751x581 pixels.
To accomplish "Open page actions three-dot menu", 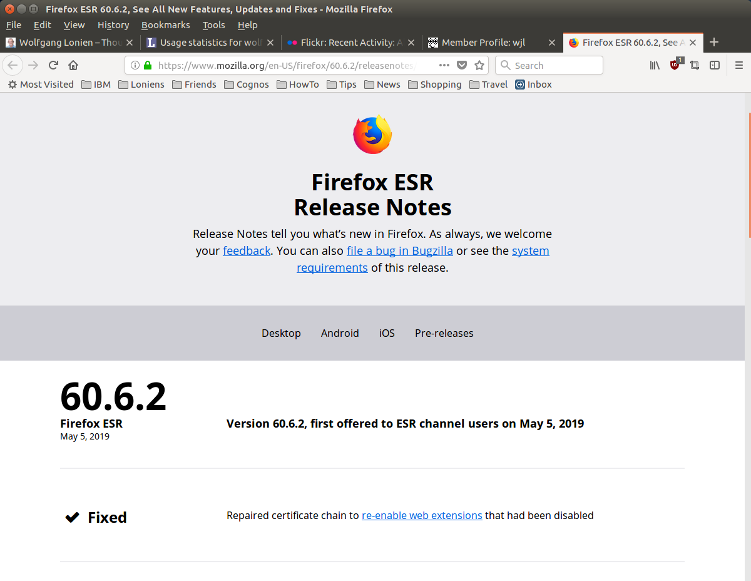I will [444, 65].
